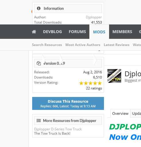This screenshot has width=141, height=147.
Task: Open the DEVBLOG menu item
Action: click(53, 32)
